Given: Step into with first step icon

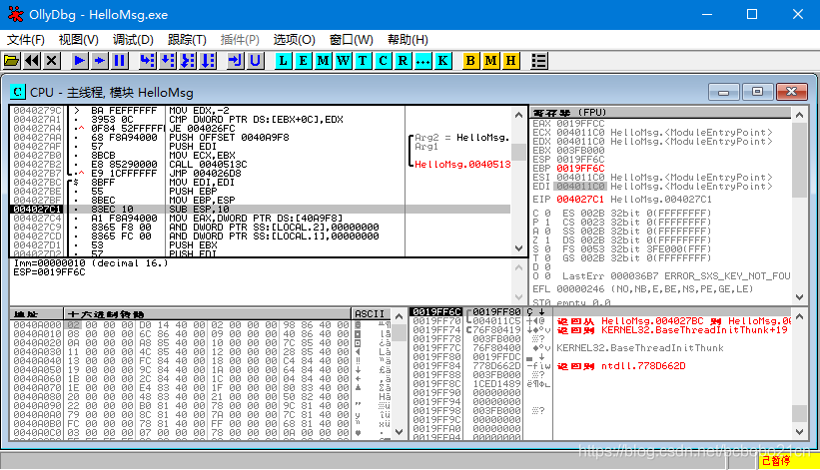Looking at the screenshot, I should 148,61.
